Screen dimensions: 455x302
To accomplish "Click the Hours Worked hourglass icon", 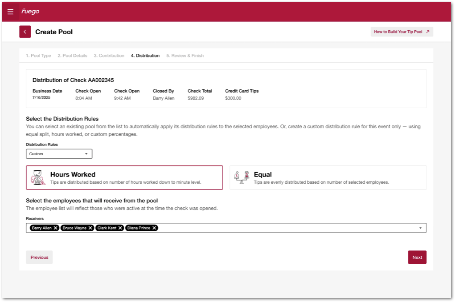I will click(38, 177).
